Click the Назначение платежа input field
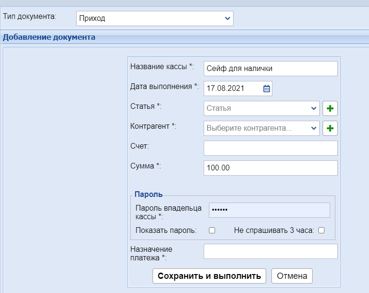Image resolution: width=369 pixels, height=293 pixels. [x=270, y=251]
